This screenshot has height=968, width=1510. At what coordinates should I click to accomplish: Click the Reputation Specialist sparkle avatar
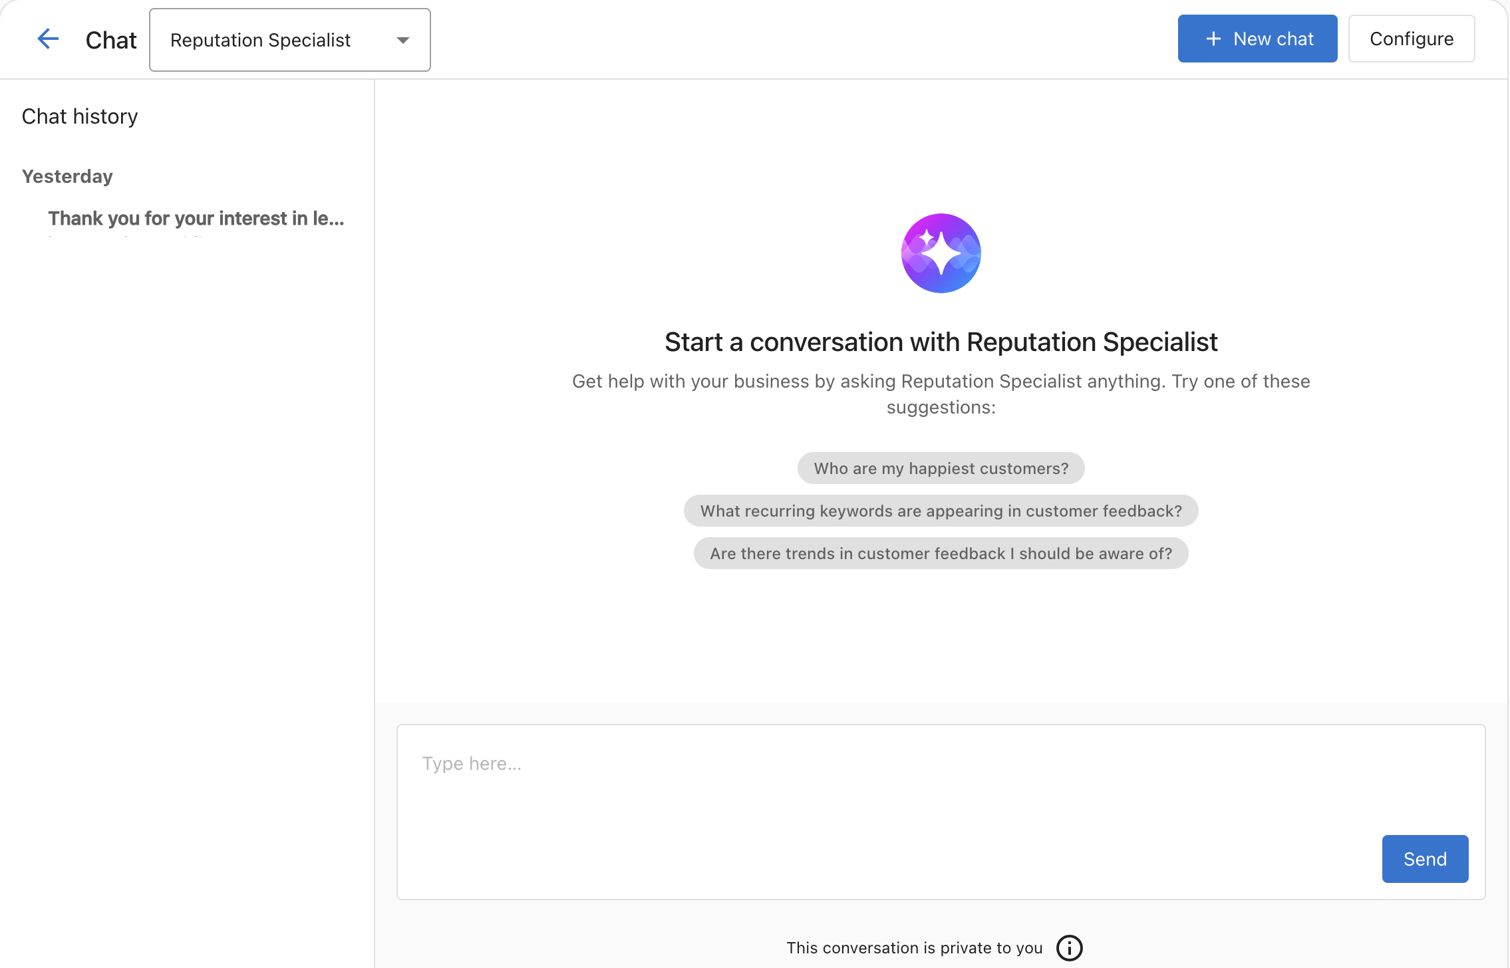(x=940, y=253)
